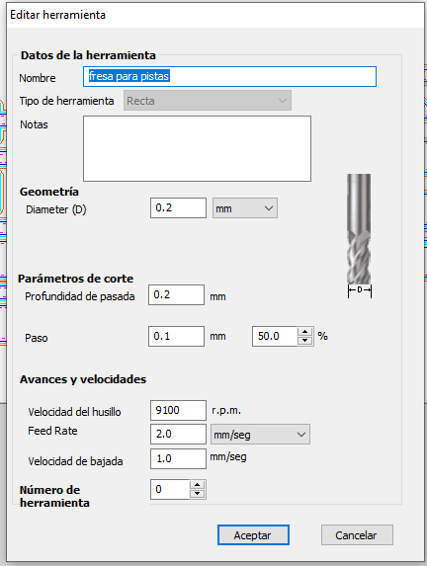Click the Paso mm value field

(x=176, y=337)
